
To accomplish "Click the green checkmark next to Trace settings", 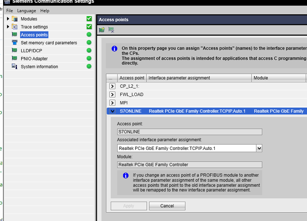I will point(89,27).
